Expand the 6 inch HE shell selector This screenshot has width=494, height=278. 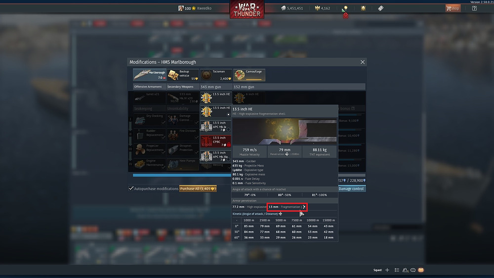249,98
